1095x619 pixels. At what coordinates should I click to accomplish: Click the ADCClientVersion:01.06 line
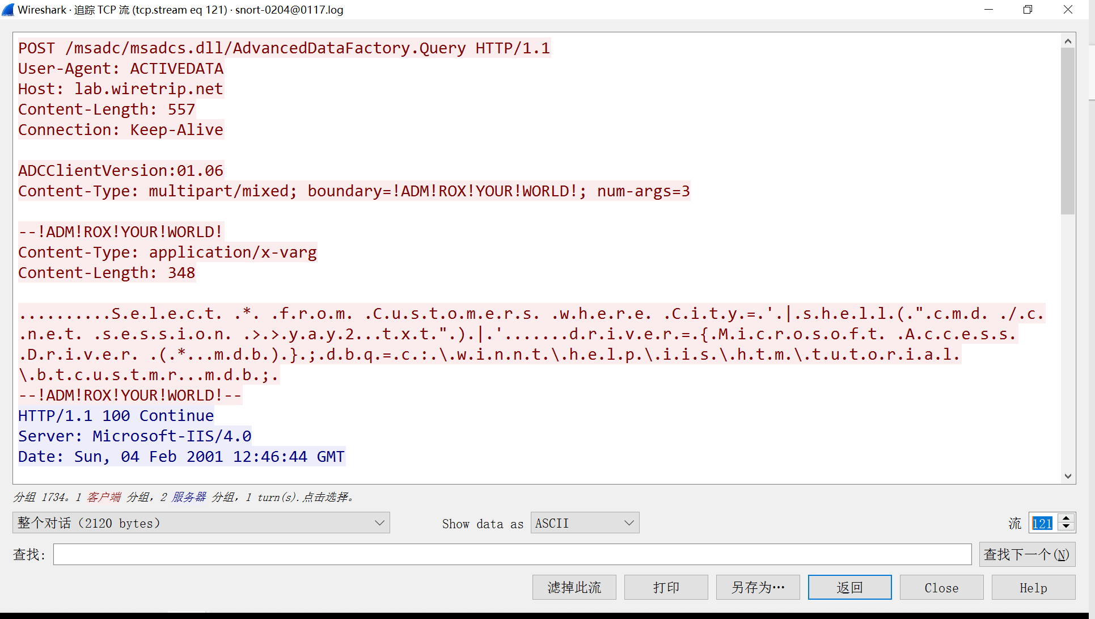point(121,170)
